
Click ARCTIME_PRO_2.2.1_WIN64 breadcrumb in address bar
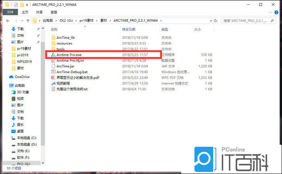[x=136, y=21]
